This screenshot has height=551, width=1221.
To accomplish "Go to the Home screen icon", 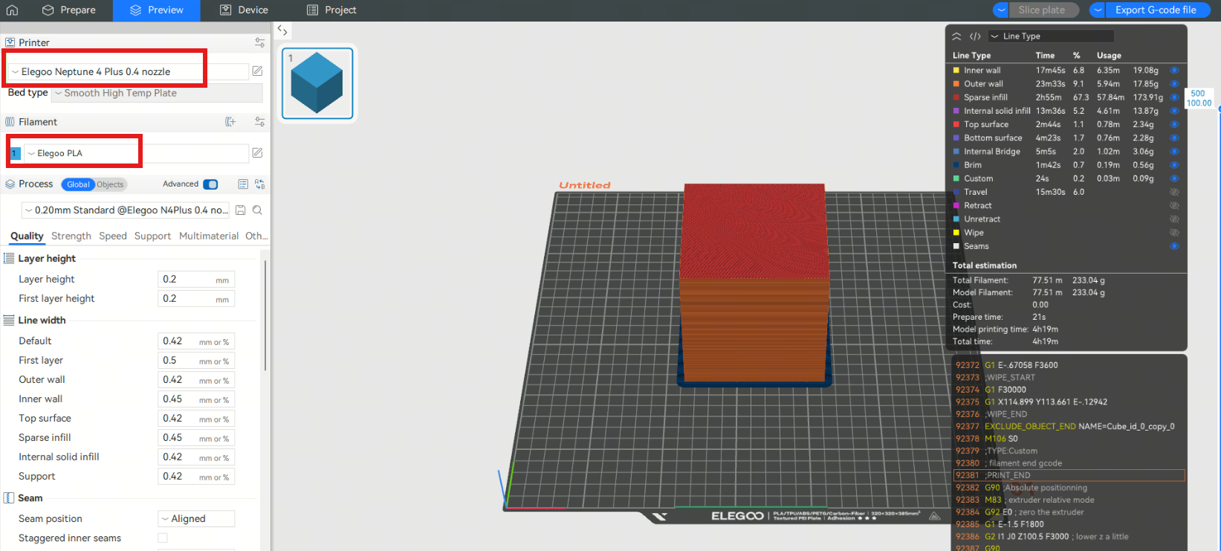I will coord(12,10).
